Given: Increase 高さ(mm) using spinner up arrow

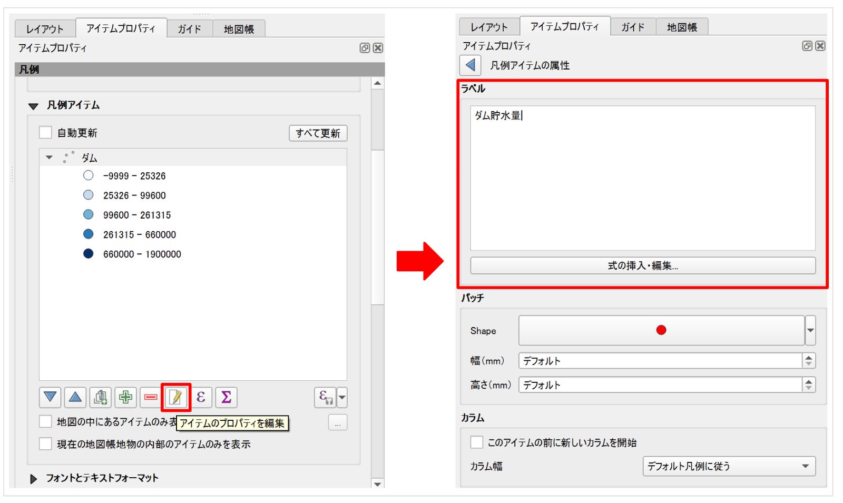Looking at the screenshot, I should (809, 381).
